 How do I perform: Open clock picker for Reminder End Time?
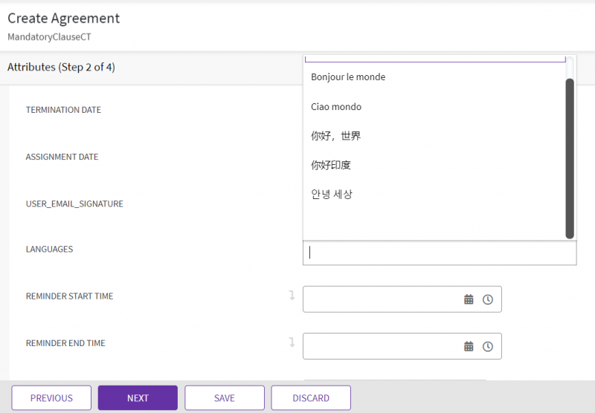488,346
